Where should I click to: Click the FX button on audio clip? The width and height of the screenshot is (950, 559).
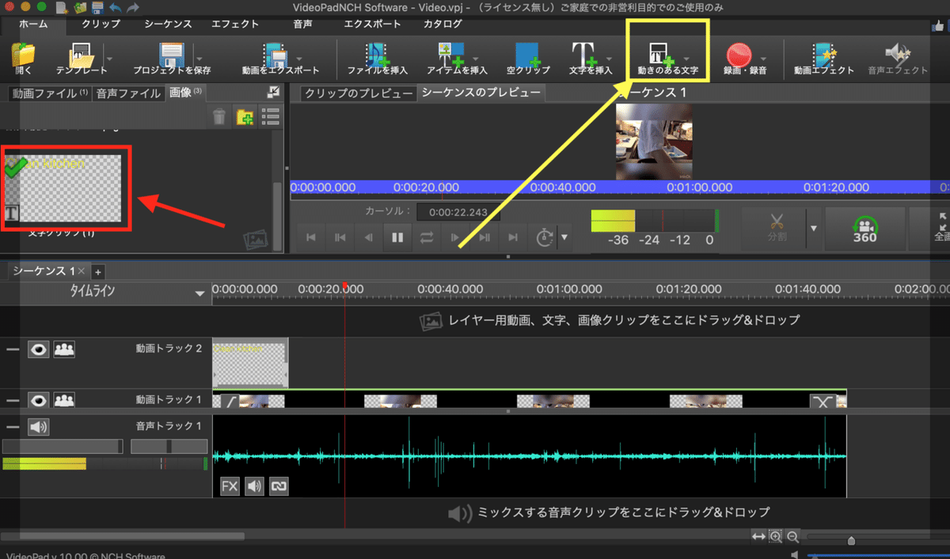[x=230, y=485]
